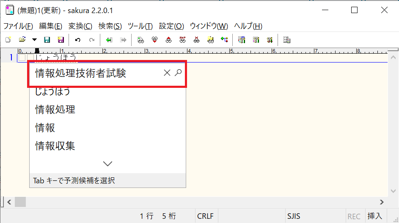Click the horizontal scrollbar left arrow

[x=9, y=202]
